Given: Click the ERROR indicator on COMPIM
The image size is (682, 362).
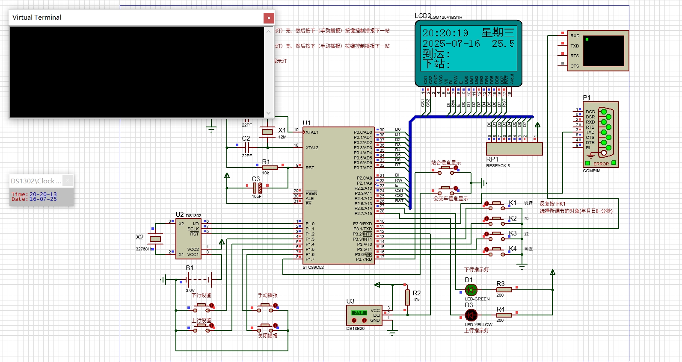Looking at the screenshot, I should coord(601,164).
